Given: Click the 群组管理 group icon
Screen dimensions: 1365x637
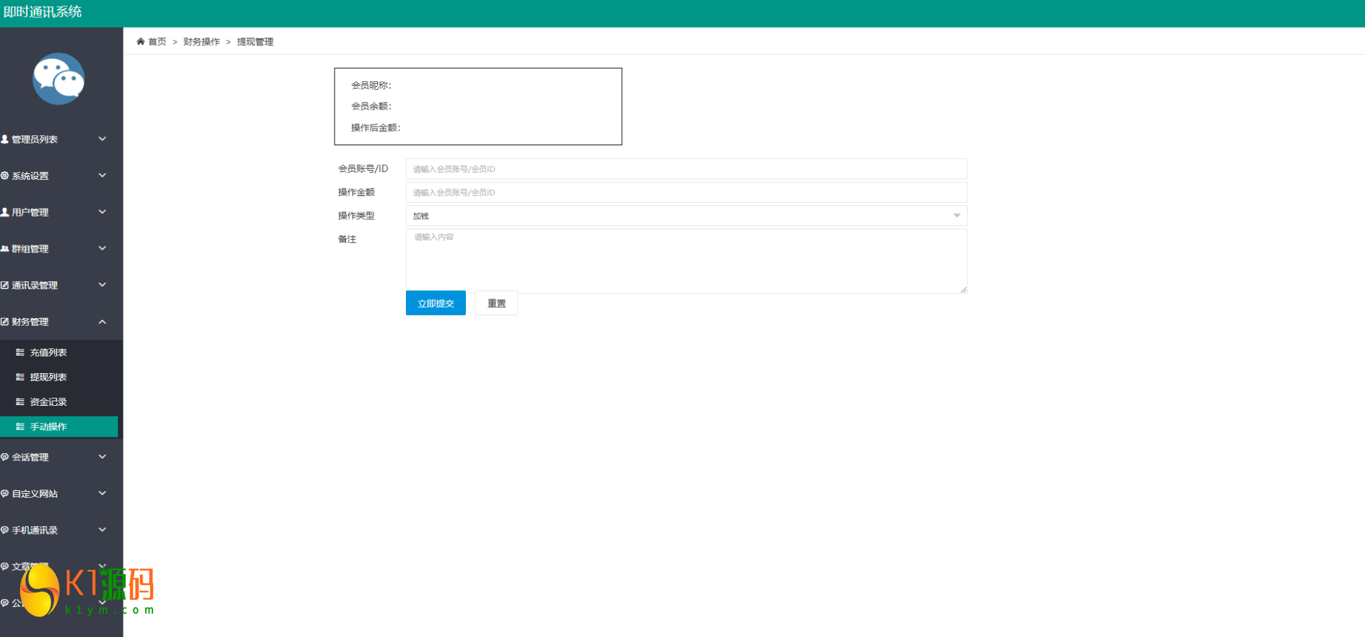Looking at the screenshot, I should click(5, 249).
